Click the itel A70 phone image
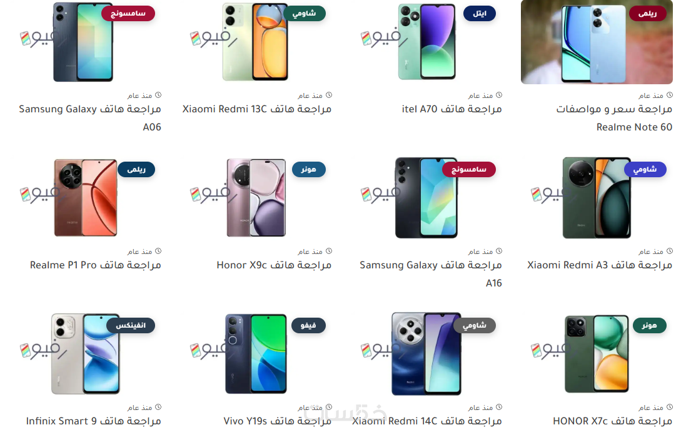 pos(426,42)
